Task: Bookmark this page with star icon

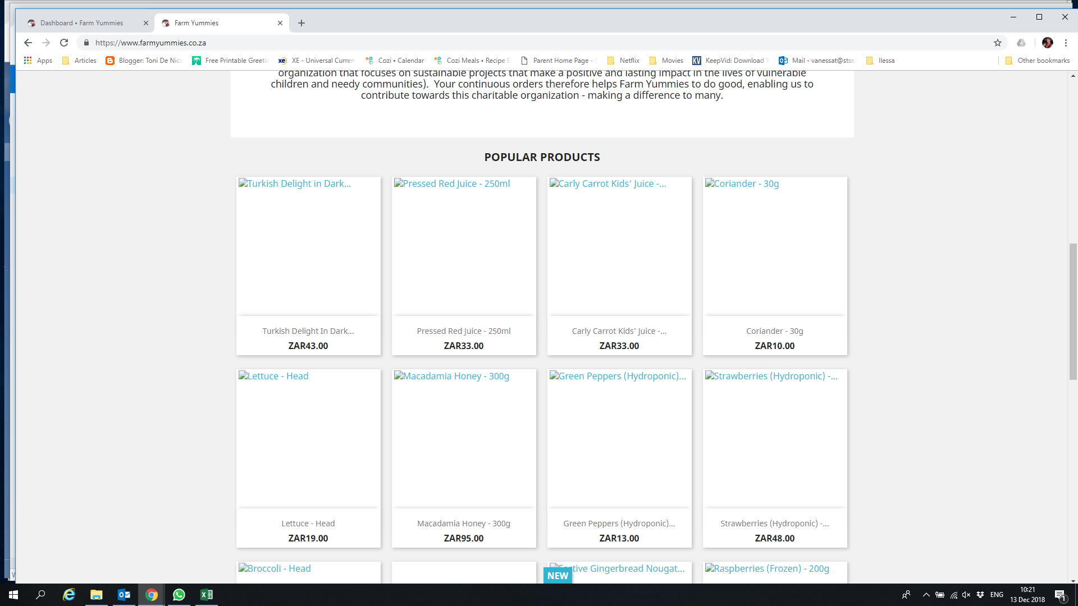Action: [998, 43]
